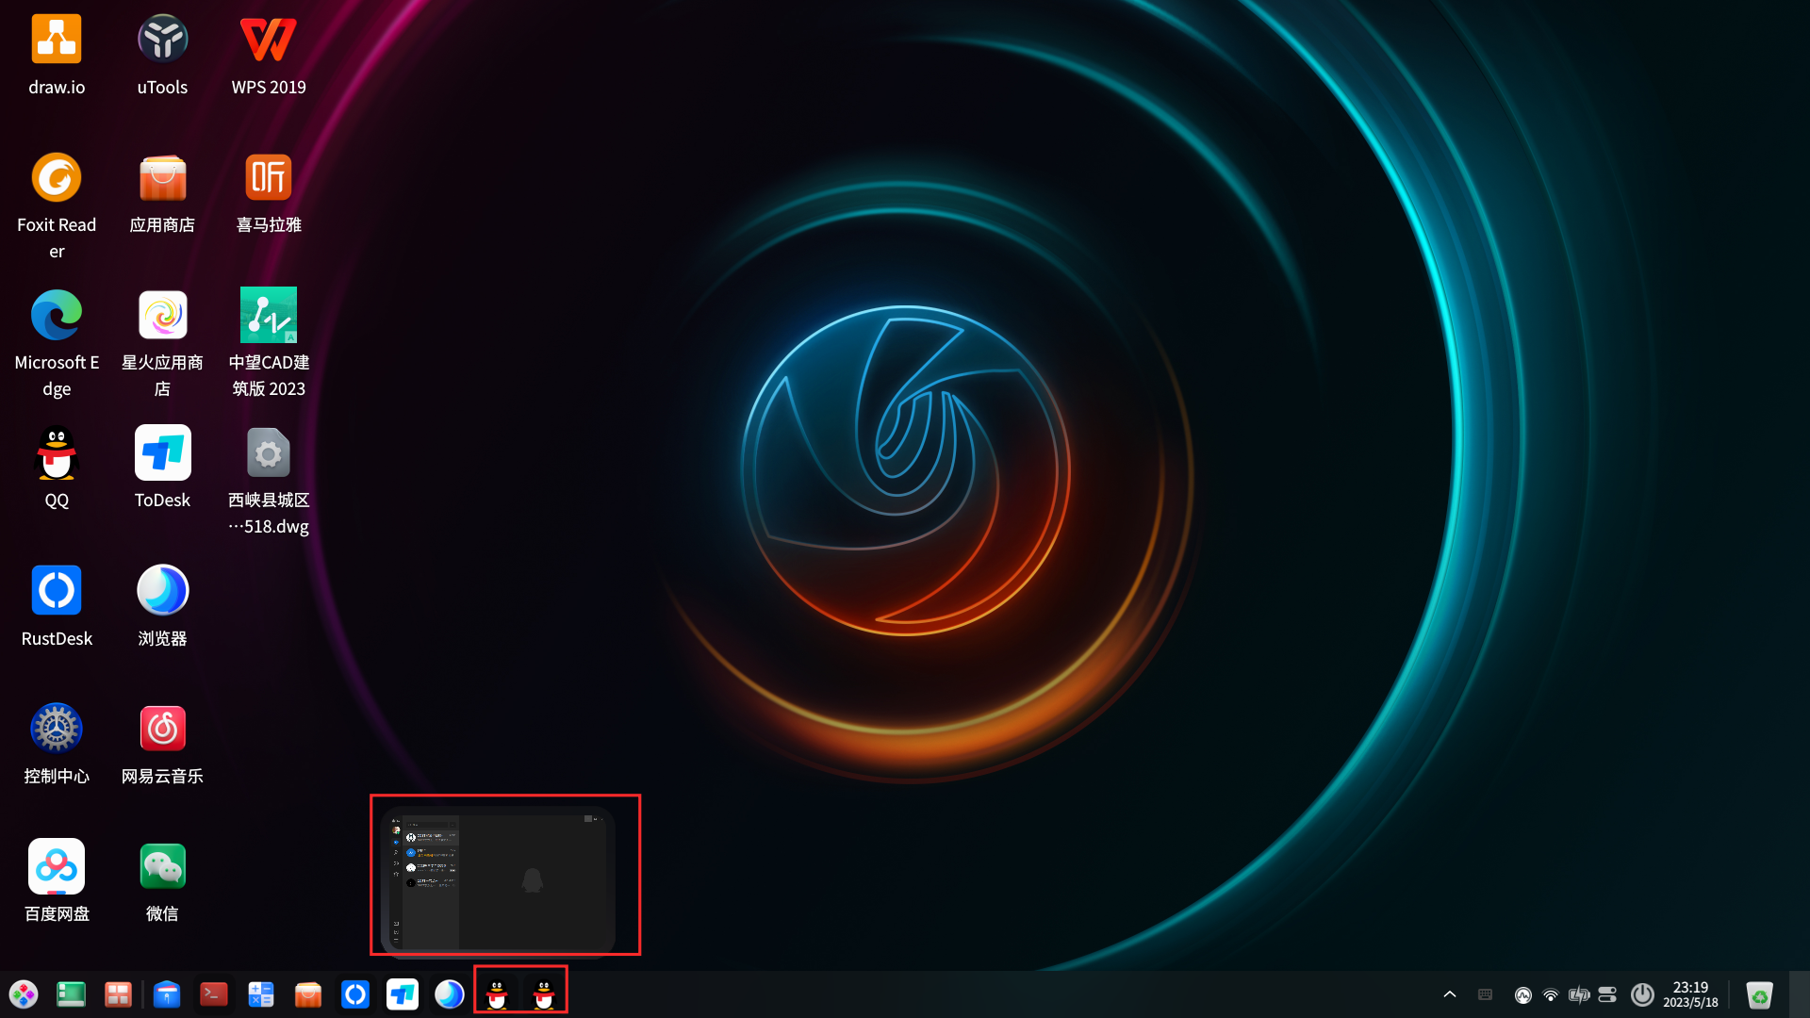1810x1018 pixels.
Task: Open the 喜马拉雅 app
Action: point(268,177)
